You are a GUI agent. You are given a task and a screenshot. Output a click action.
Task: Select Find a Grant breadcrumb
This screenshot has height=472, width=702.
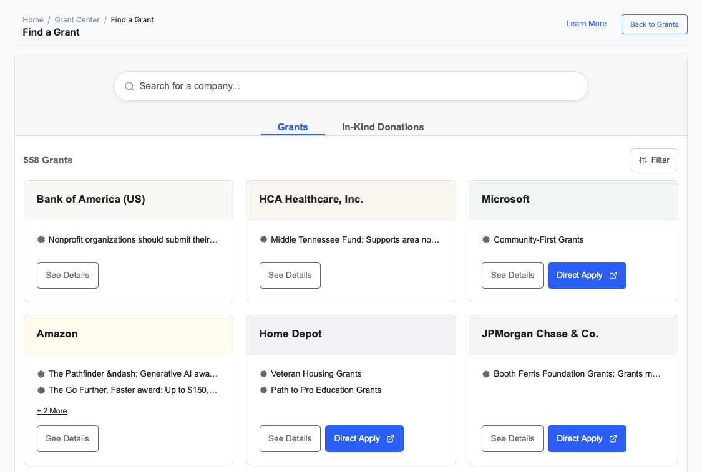[x=132, y=20]
